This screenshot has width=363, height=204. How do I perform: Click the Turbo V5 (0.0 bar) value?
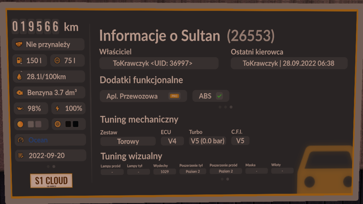[207, 141]
